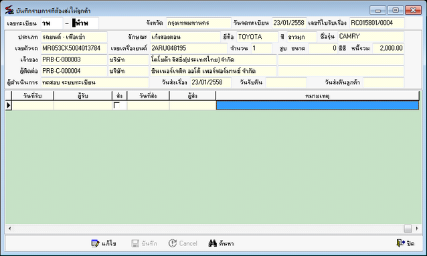Click the ปิด close form button
The image size is (427, 256).
(x=406, y=243)
